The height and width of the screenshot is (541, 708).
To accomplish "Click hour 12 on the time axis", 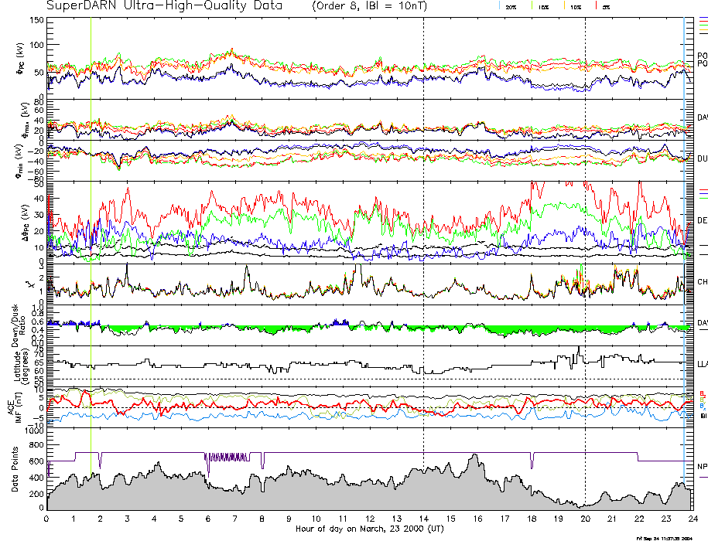I will click(370, 519).
